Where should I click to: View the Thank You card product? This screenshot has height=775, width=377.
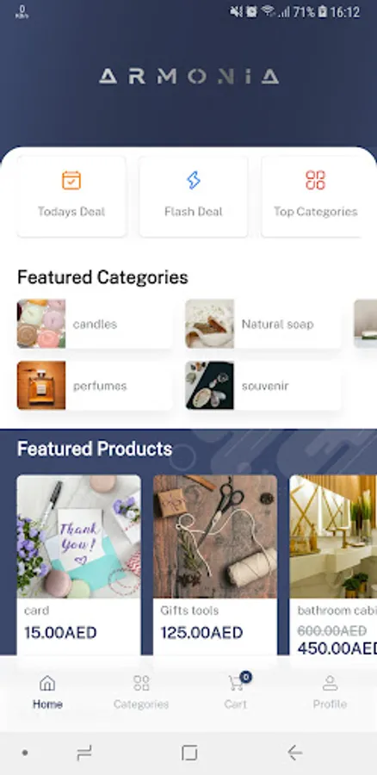78,536
